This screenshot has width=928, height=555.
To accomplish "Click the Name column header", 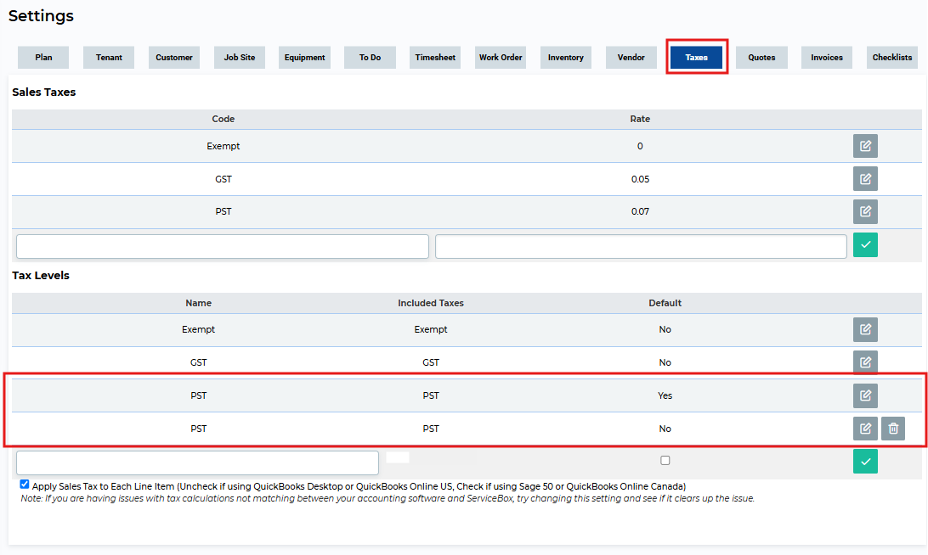I will click(198, 303).
